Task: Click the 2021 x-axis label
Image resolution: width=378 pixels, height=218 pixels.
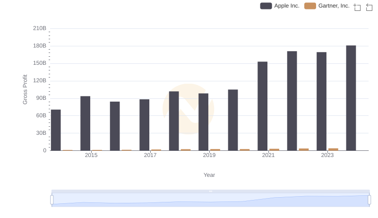Action: 268,155
